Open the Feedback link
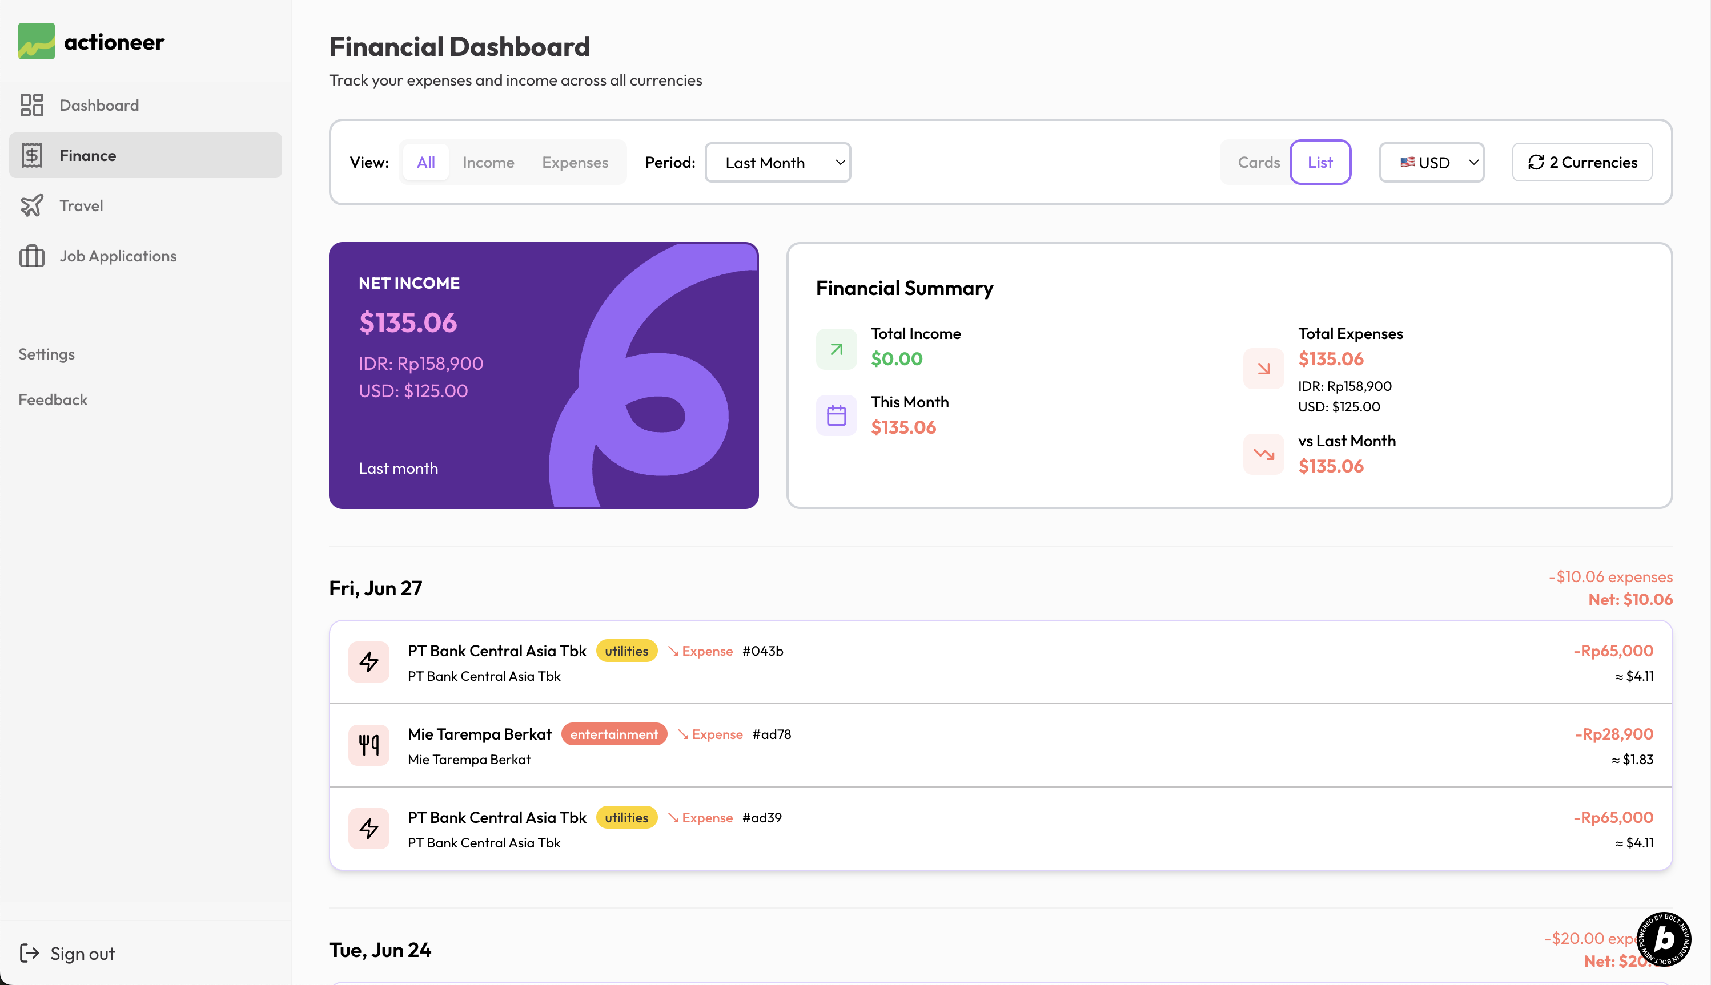Screen dimensions: 1711x985 point(53,400)
